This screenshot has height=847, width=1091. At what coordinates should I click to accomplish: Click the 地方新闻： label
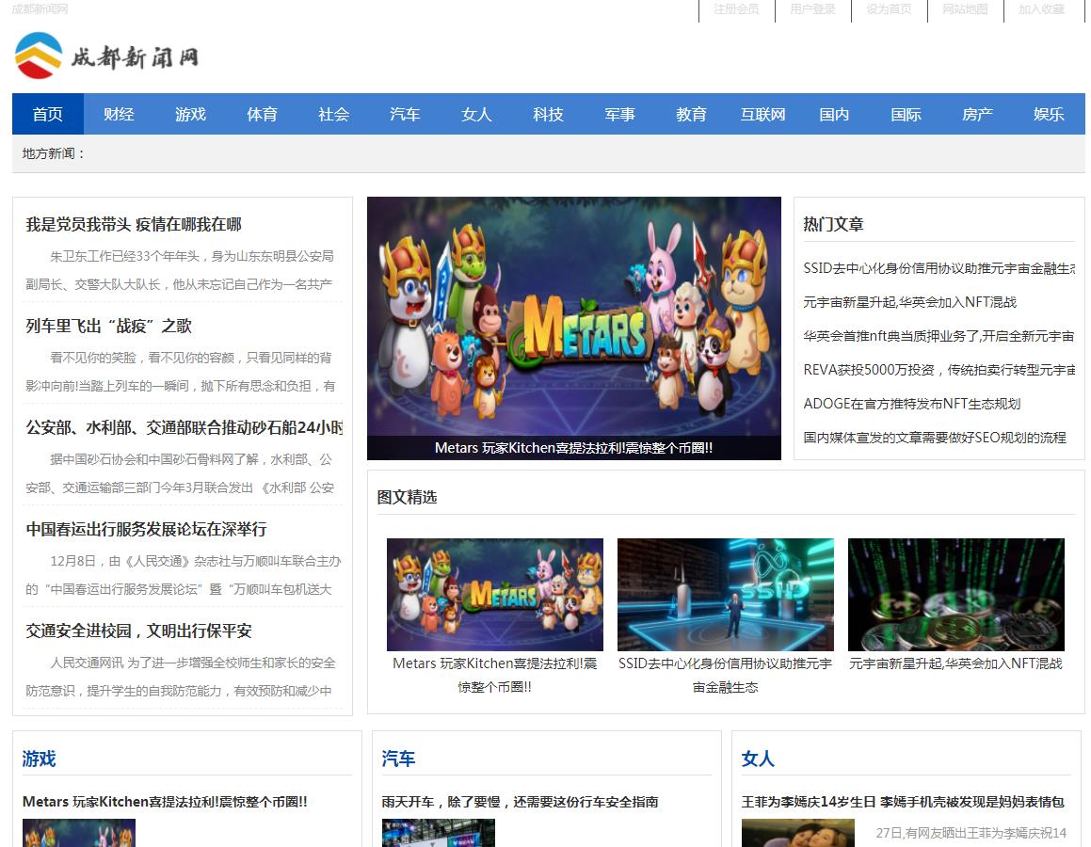click(x=53, y=153)
